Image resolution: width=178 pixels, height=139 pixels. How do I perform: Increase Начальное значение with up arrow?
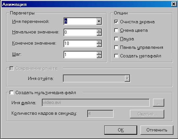pyautogui.click(x=99, y=31)
